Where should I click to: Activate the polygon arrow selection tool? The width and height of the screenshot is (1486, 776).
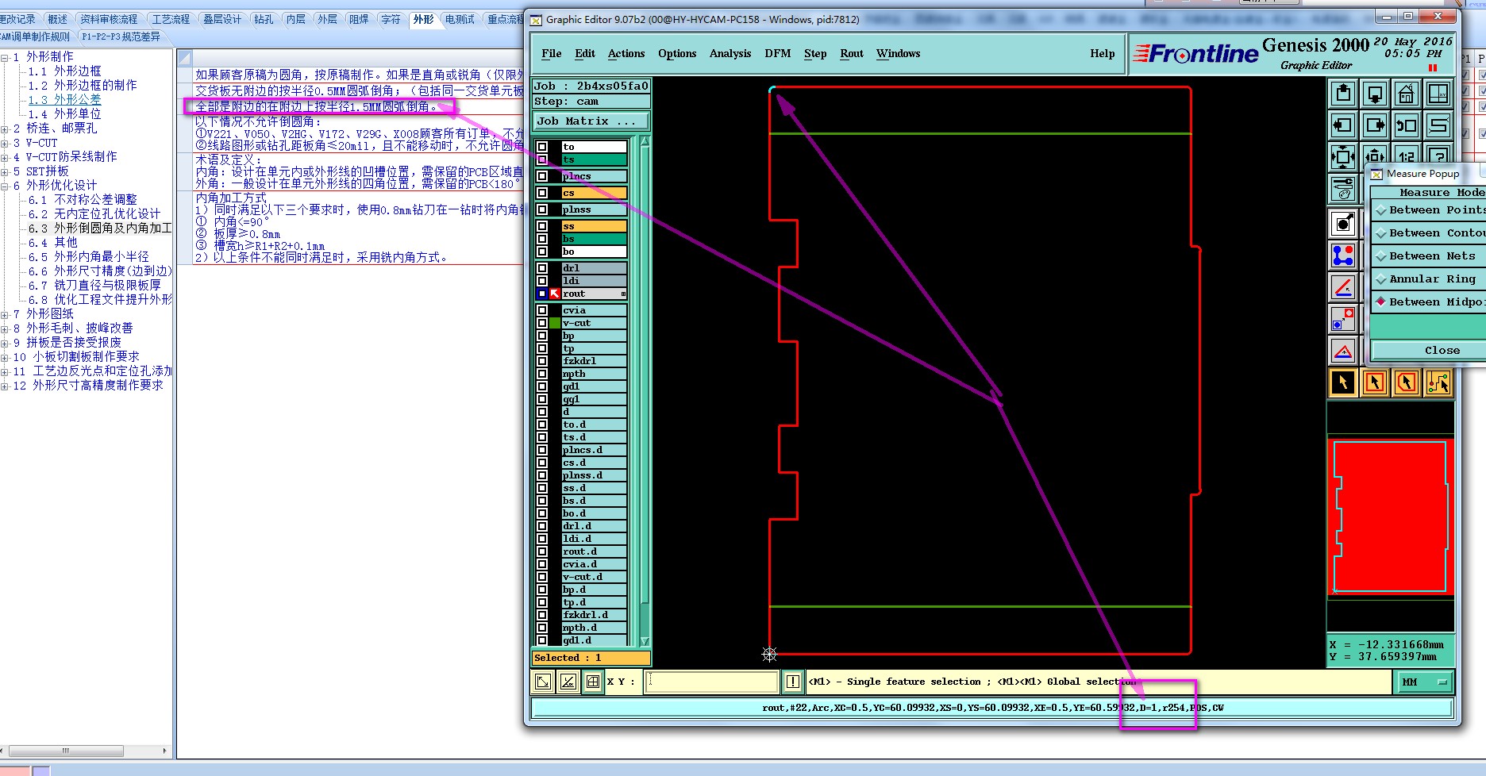pos(1407,382)
